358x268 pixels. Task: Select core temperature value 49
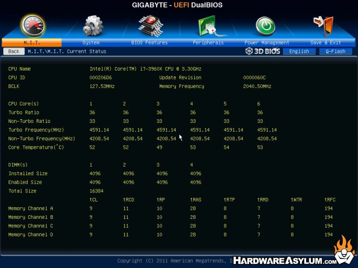pyautogui.click(x=159, y=147)
